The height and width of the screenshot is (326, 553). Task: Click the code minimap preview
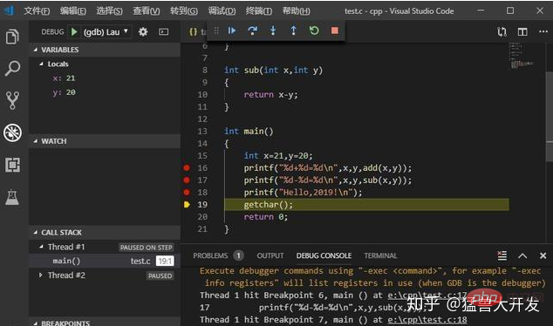point(522,56)
